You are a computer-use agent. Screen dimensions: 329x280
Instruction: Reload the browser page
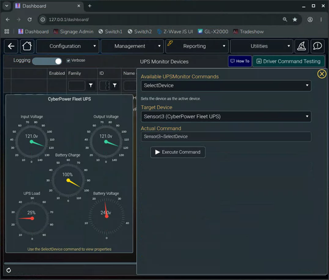[x=30, y=20]
